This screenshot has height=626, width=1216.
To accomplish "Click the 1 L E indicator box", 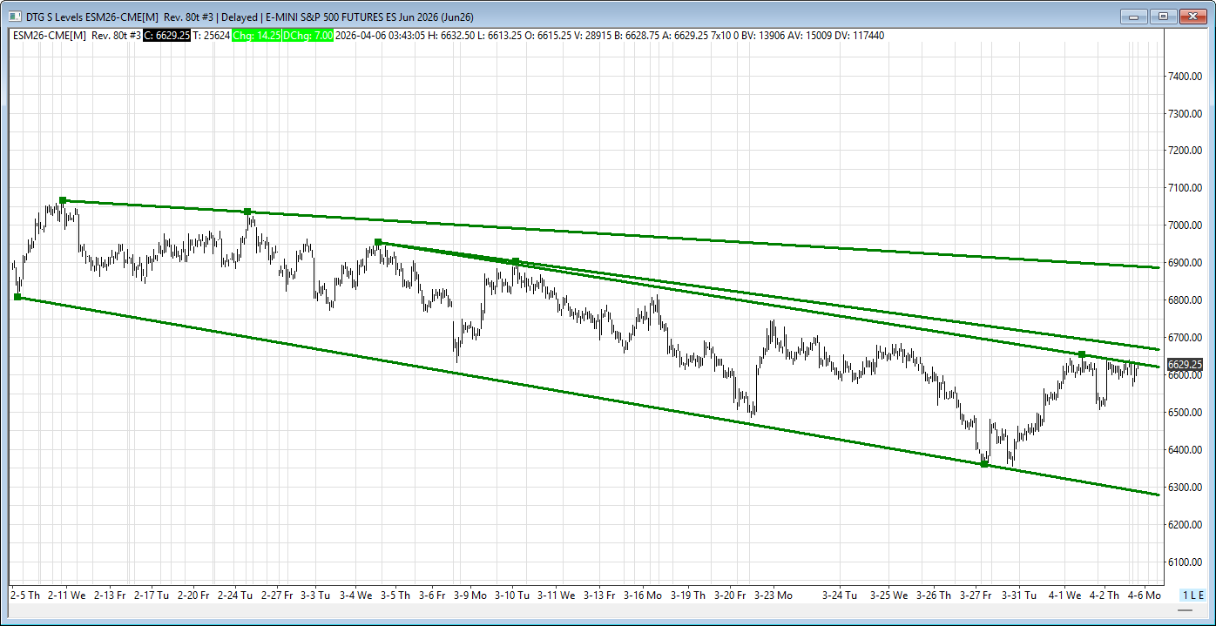I will point(1192,596).
